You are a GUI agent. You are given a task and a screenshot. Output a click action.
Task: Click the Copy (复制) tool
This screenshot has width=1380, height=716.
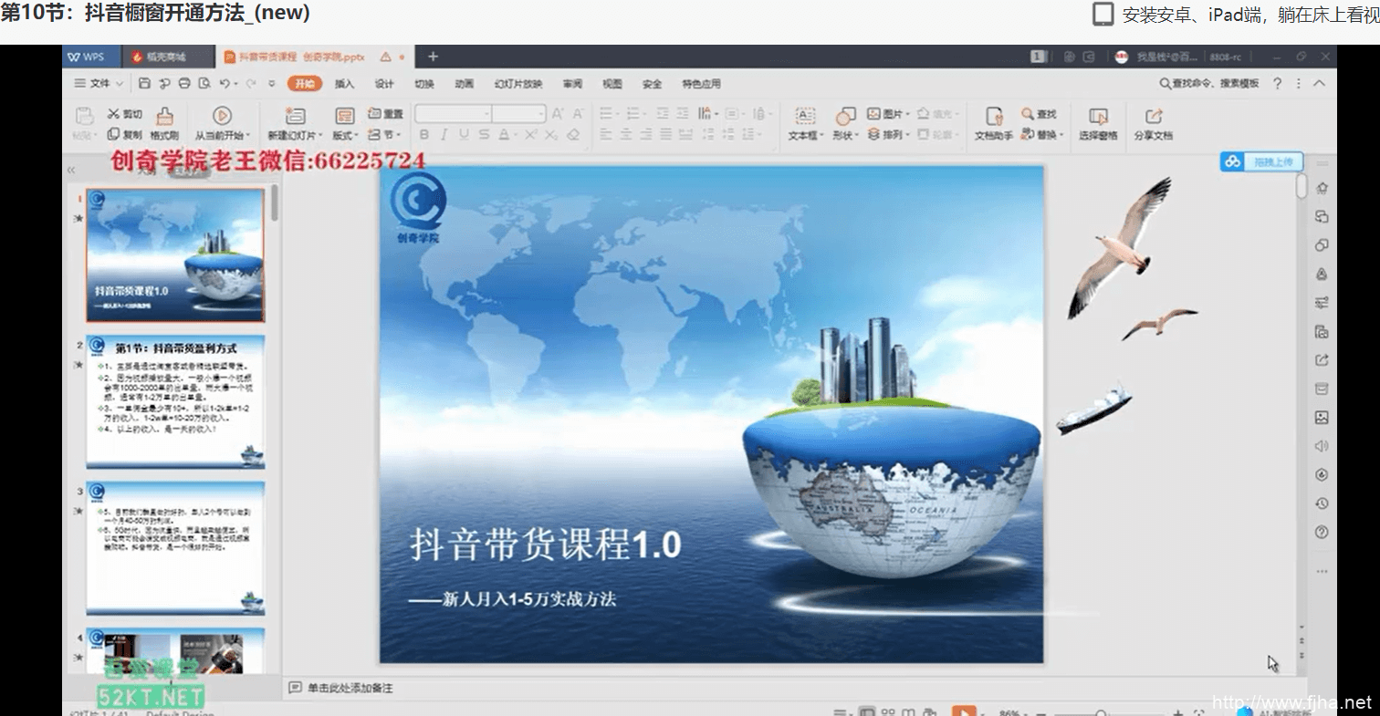pos(125,134)
